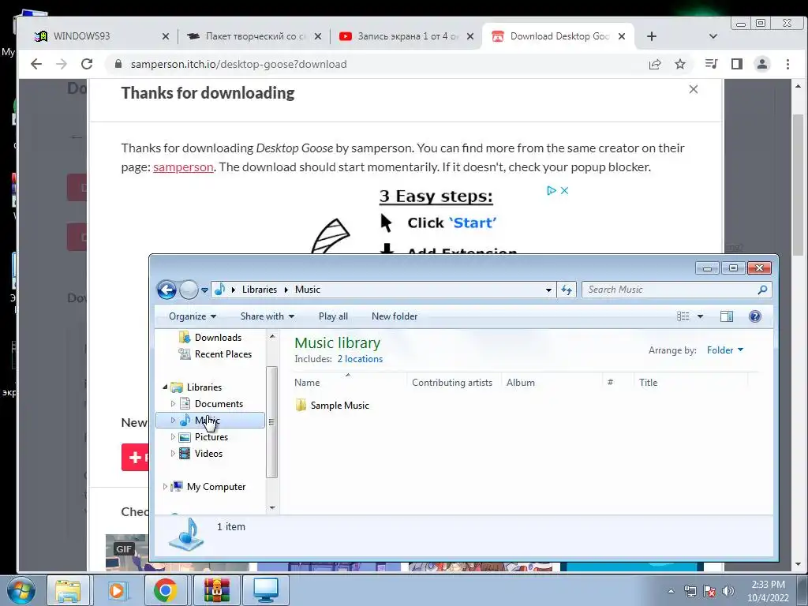Open recent pages dropdown in Explorer
The height and width of the screenshot is (606, 808).
204,290
